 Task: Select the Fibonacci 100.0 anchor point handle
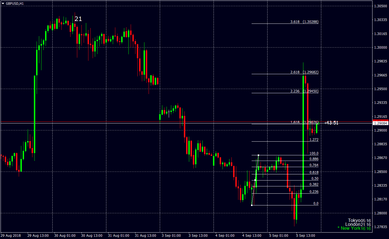tap(258, 155)
